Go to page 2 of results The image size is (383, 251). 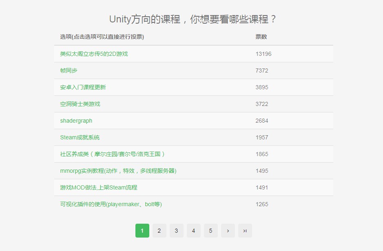(x=159, y=230)
